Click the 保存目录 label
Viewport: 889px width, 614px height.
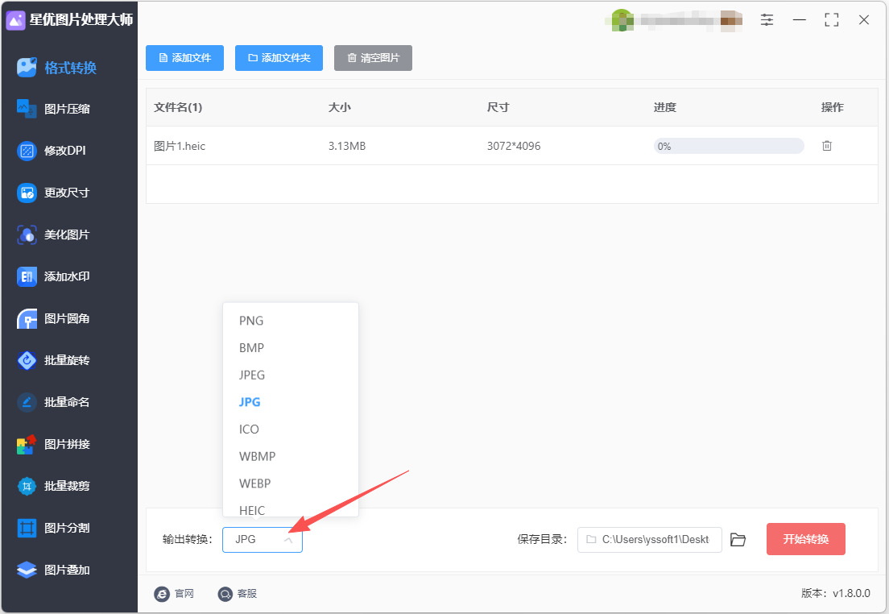(542, 540)
